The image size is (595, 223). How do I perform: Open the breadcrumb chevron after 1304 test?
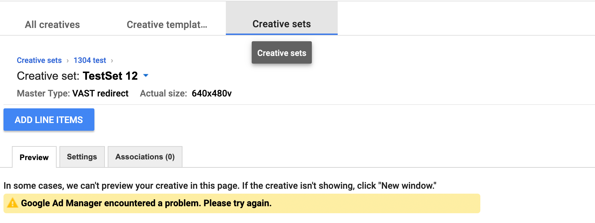(x=112, y=60)
